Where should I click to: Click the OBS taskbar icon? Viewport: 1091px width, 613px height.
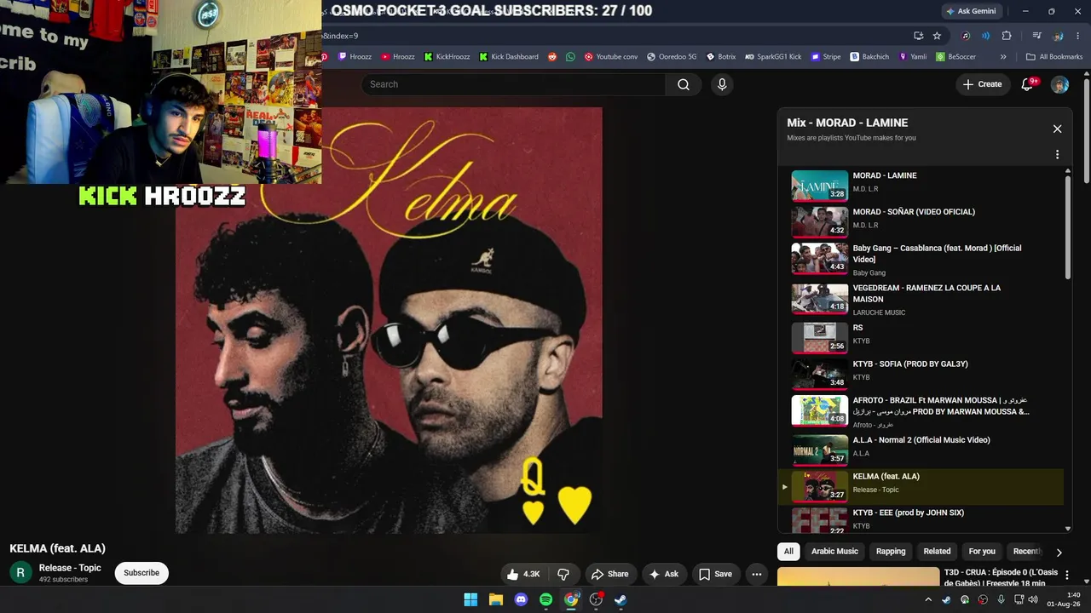pos(597,599)
